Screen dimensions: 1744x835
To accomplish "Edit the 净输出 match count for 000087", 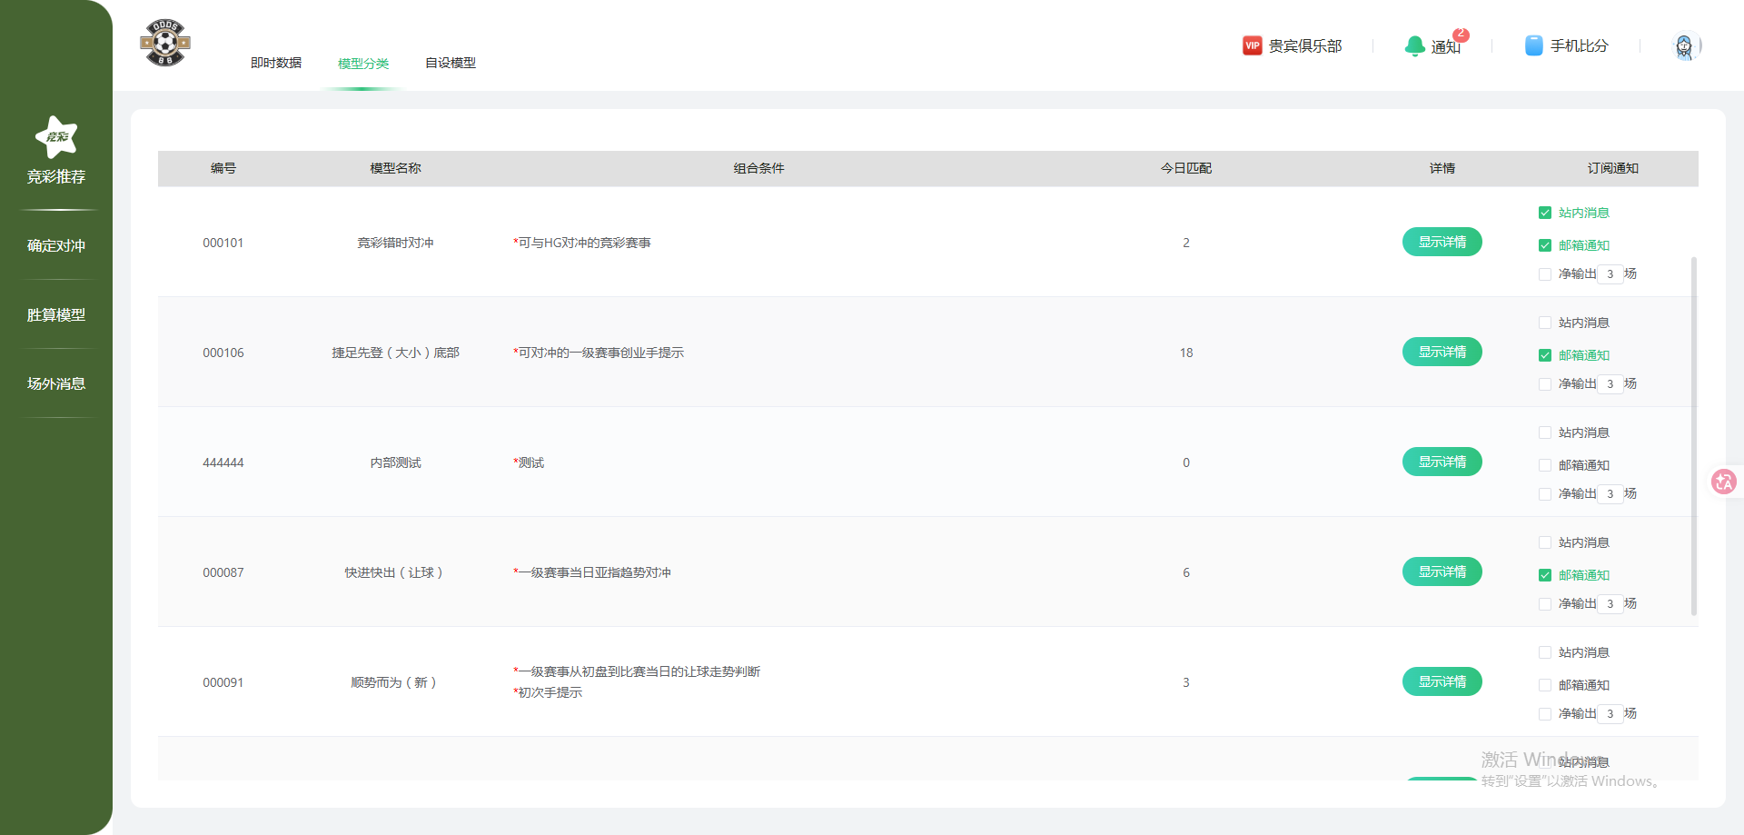I will coord(1610,603).
